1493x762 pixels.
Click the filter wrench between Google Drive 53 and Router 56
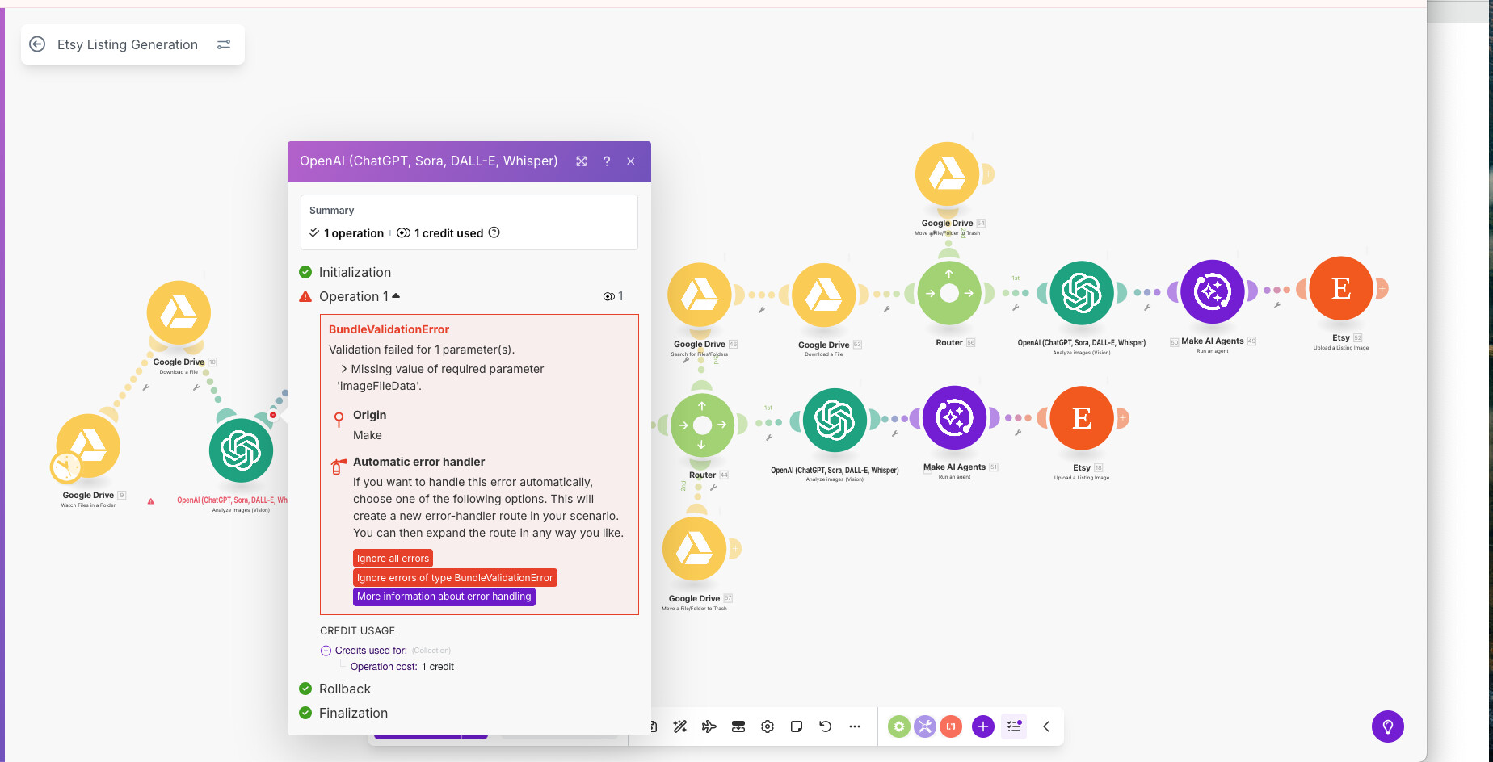click(886, 309)
